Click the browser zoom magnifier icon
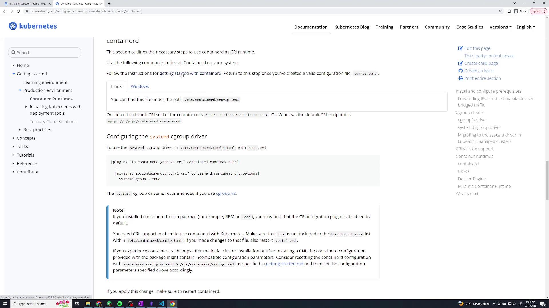549x308 pixels. tap(500, 11)
